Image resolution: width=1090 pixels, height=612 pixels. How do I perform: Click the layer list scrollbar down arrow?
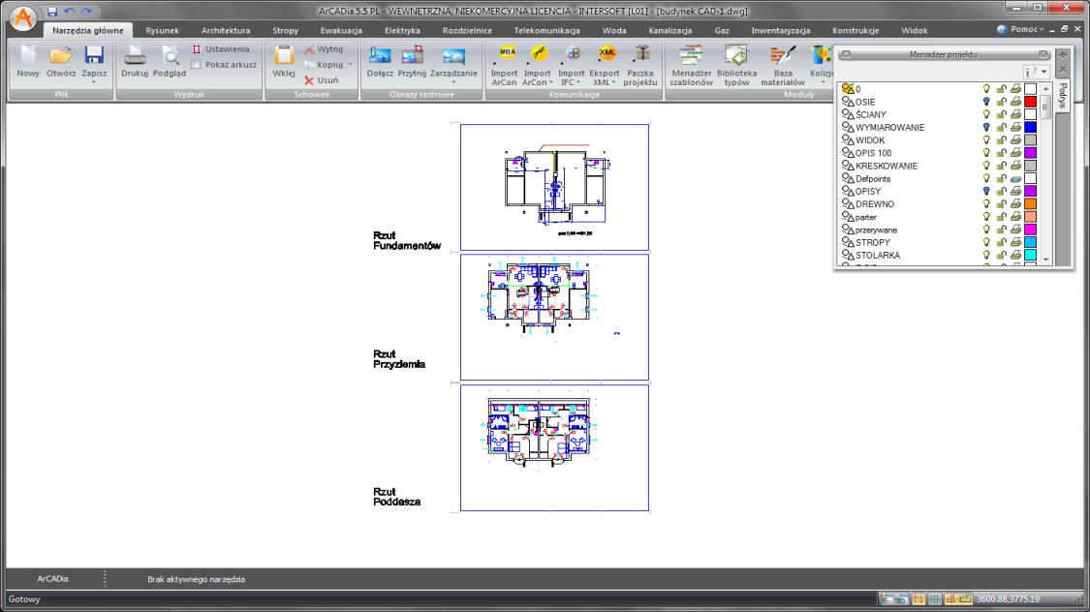(1045, 260)
